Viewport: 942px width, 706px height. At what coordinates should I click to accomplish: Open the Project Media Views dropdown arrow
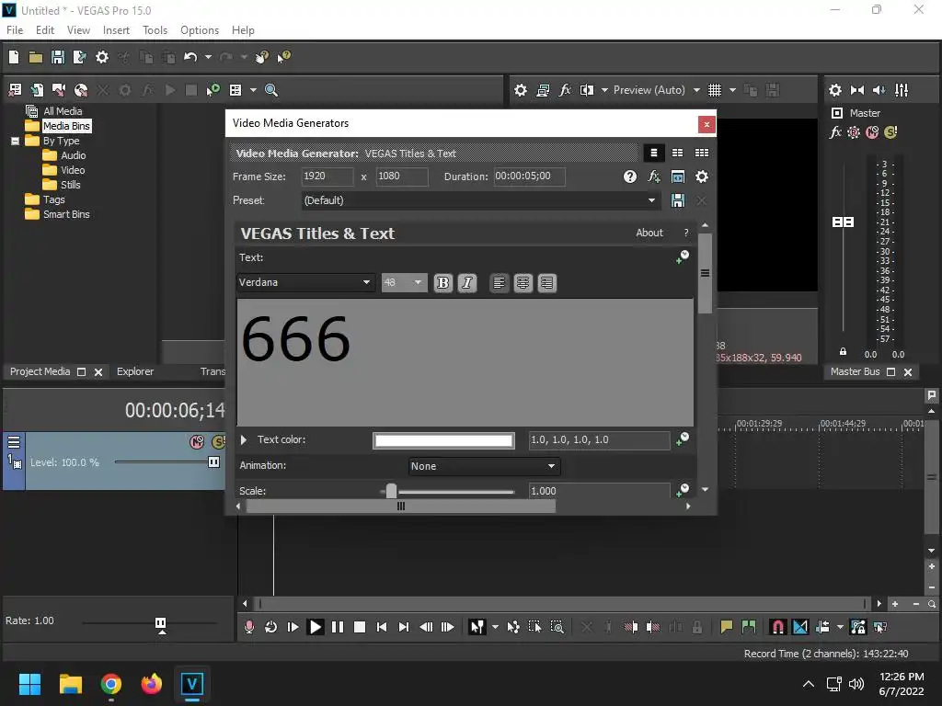(x=253, y=90)
